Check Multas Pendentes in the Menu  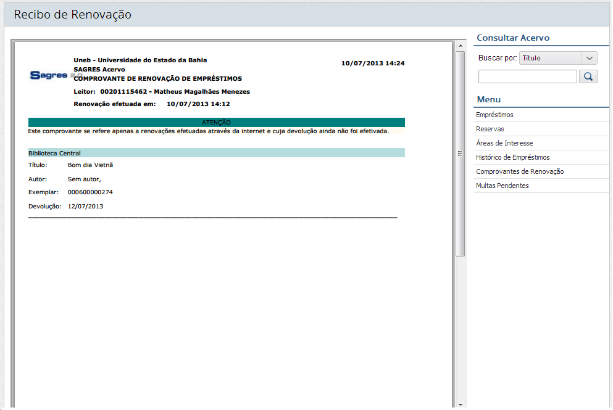tap(502, 186)
